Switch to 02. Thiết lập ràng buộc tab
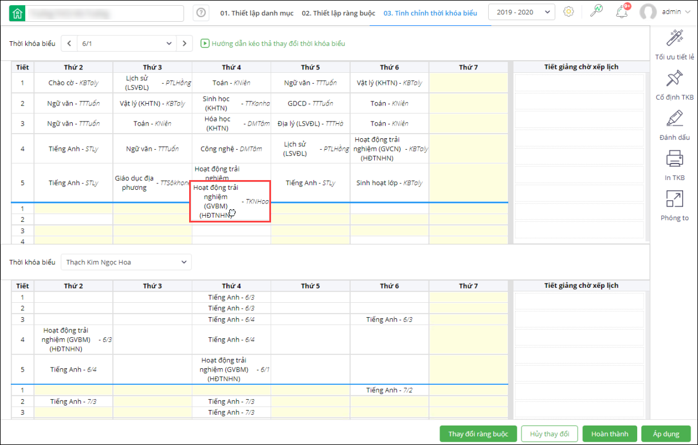The height and width of the screenshot is (445, 698). point(339,13)
